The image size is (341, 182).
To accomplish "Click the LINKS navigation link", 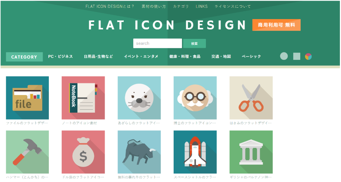I will point(202,6).
